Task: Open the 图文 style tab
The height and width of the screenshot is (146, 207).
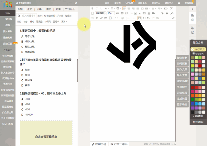Action: tap(49, 9)
